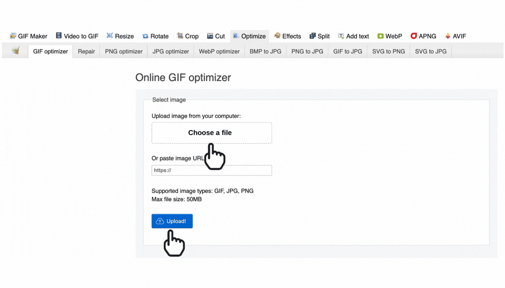Select the APNG tool icon

(x=414, y=36)
